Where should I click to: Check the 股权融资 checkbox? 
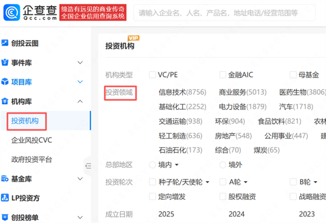(223, 196)
